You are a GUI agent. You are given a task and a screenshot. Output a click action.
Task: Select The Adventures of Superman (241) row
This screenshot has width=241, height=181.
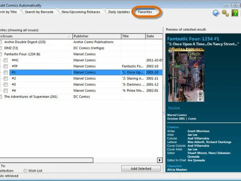point(81,97)
